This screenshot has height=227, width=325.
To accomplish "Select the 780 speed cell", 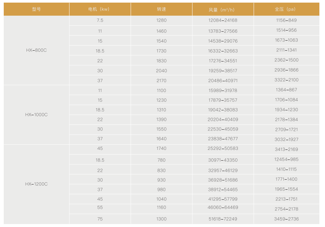I will (162, 160).
